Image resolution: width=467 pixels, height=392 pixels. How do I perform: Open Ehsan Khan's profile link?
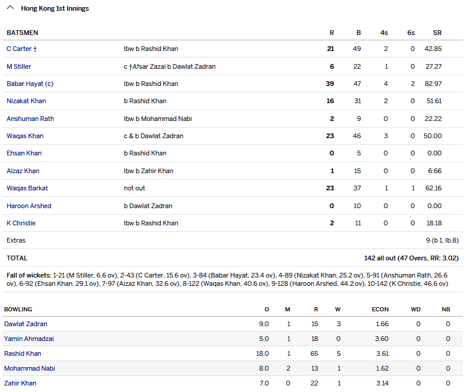24,153
